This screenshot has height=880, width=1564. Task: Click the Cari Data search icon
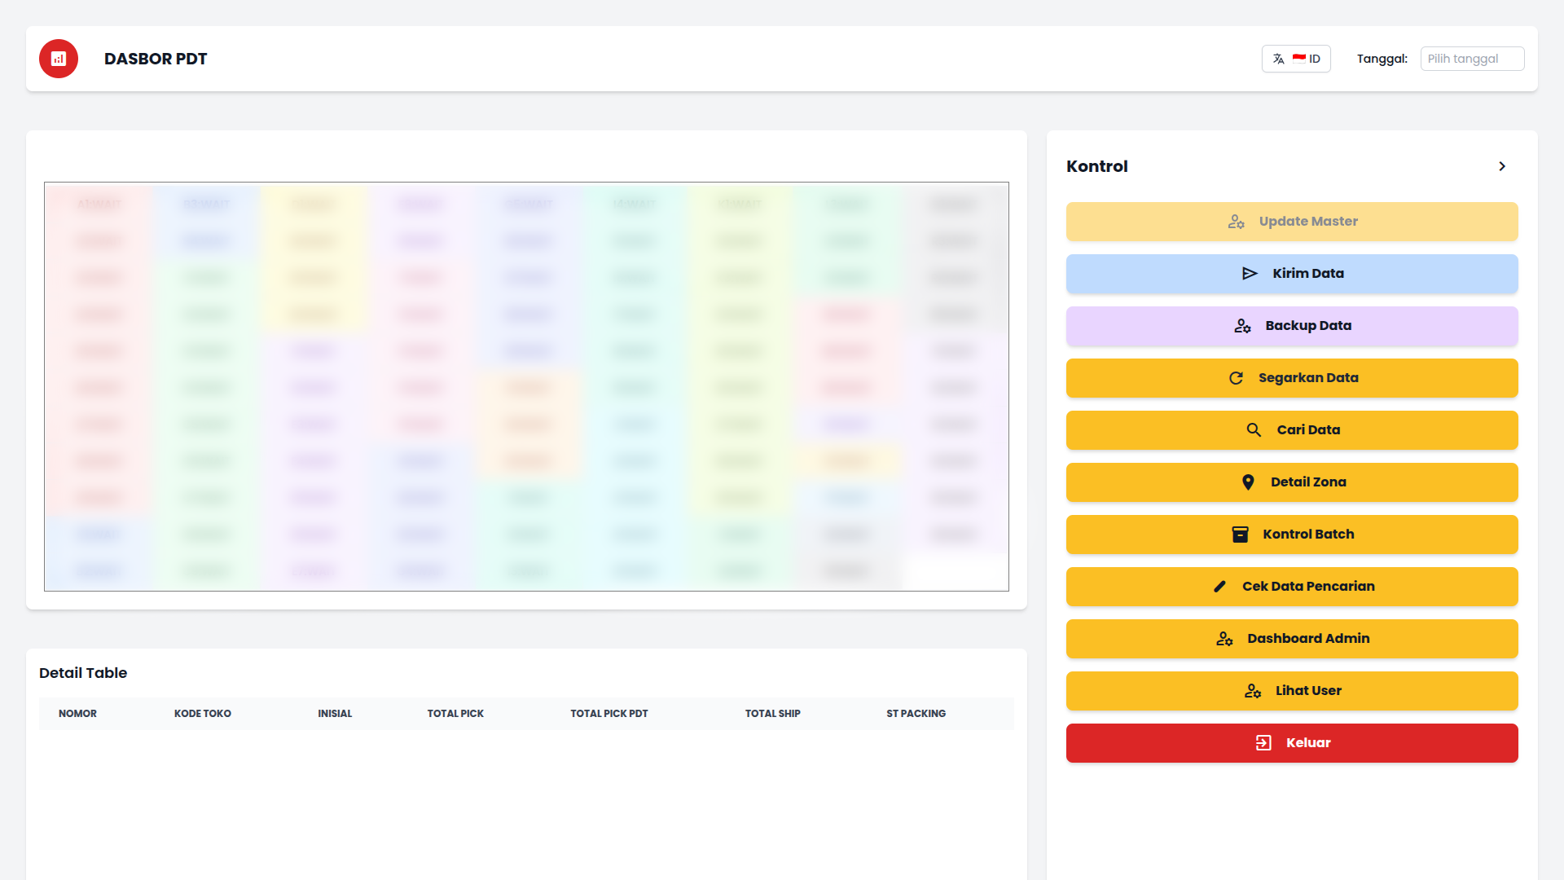point(1254,430)
